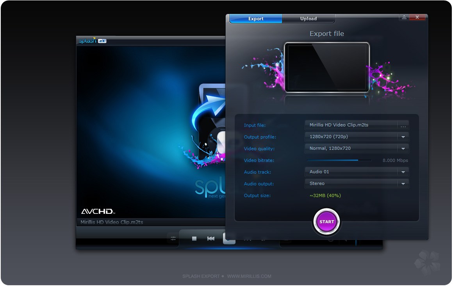Click the Input file name field
Screen dimensions: 453x286
point(351,125)
